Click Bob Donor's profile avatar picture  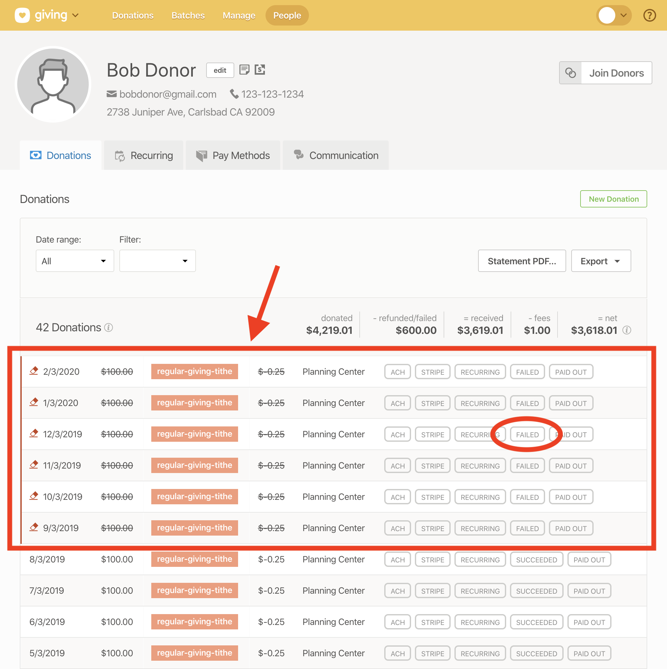pos(53,85)
